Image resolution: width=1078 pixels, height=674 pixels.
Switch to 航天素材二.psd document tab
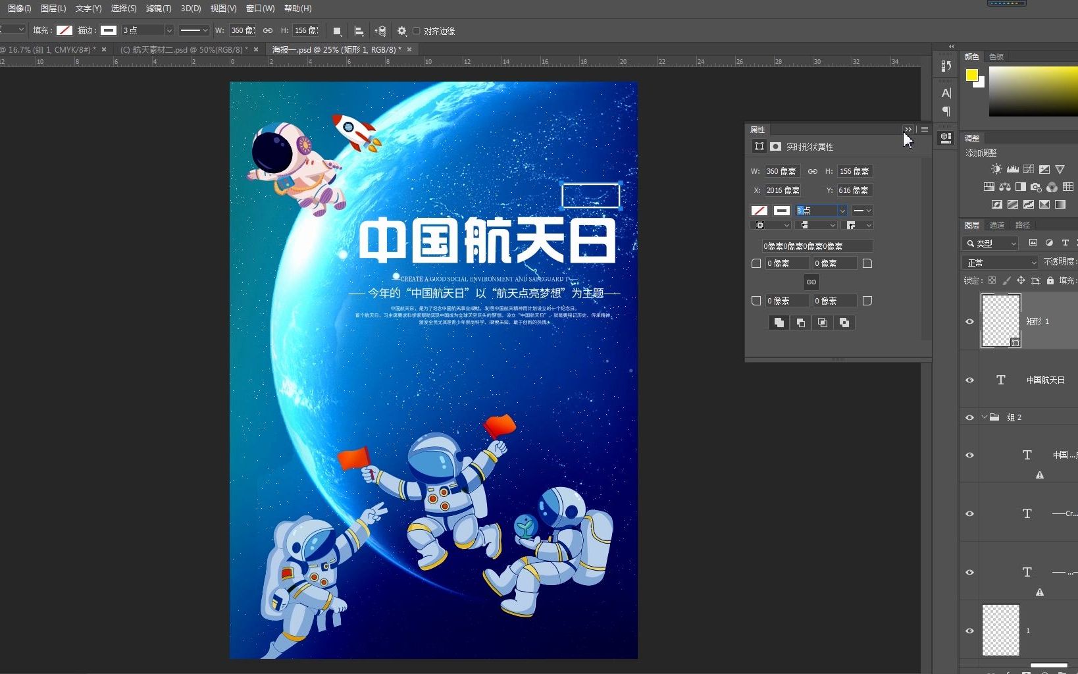pos(184,49)
